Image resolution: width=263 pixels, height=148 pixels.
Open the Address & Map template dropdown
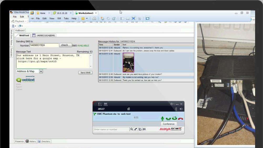41,71
